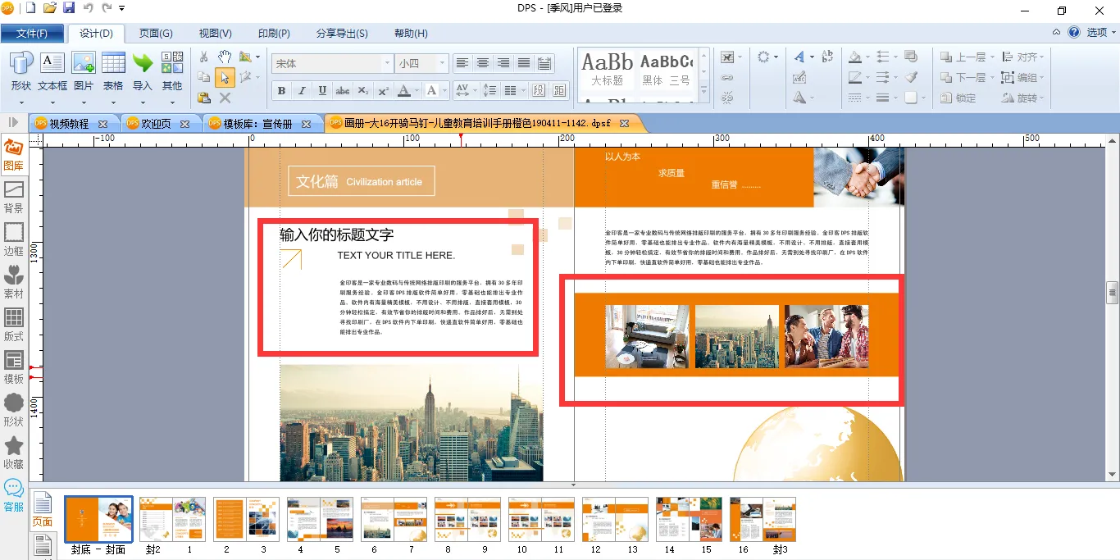Click the link chain icon
Viewport: 1120px width, 560px height.
click(x=727, y=78)
